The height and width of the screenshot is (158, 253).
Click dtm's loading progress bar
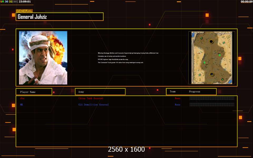click(x=212, y=98)
